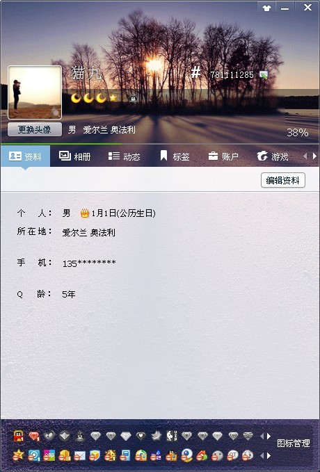Click the 更换头像 button
The image size is (320, 472).
(35, 130)
